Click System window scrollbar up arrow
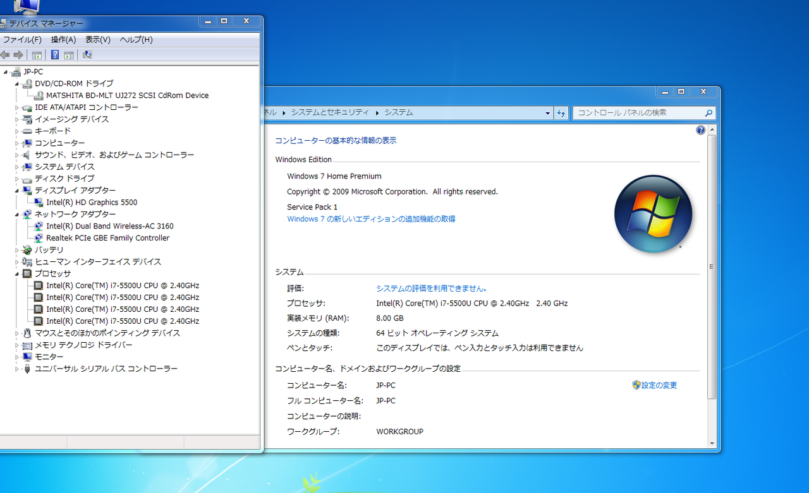The height and width of the screenshot is (493, 809). [712, 129]
